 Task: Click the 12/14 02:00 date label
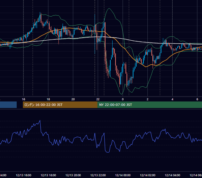click(148, 175)
